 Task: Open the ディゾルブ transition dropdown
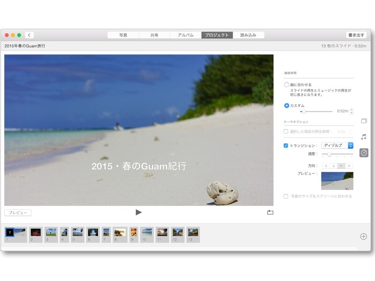[x=337, y=146]
